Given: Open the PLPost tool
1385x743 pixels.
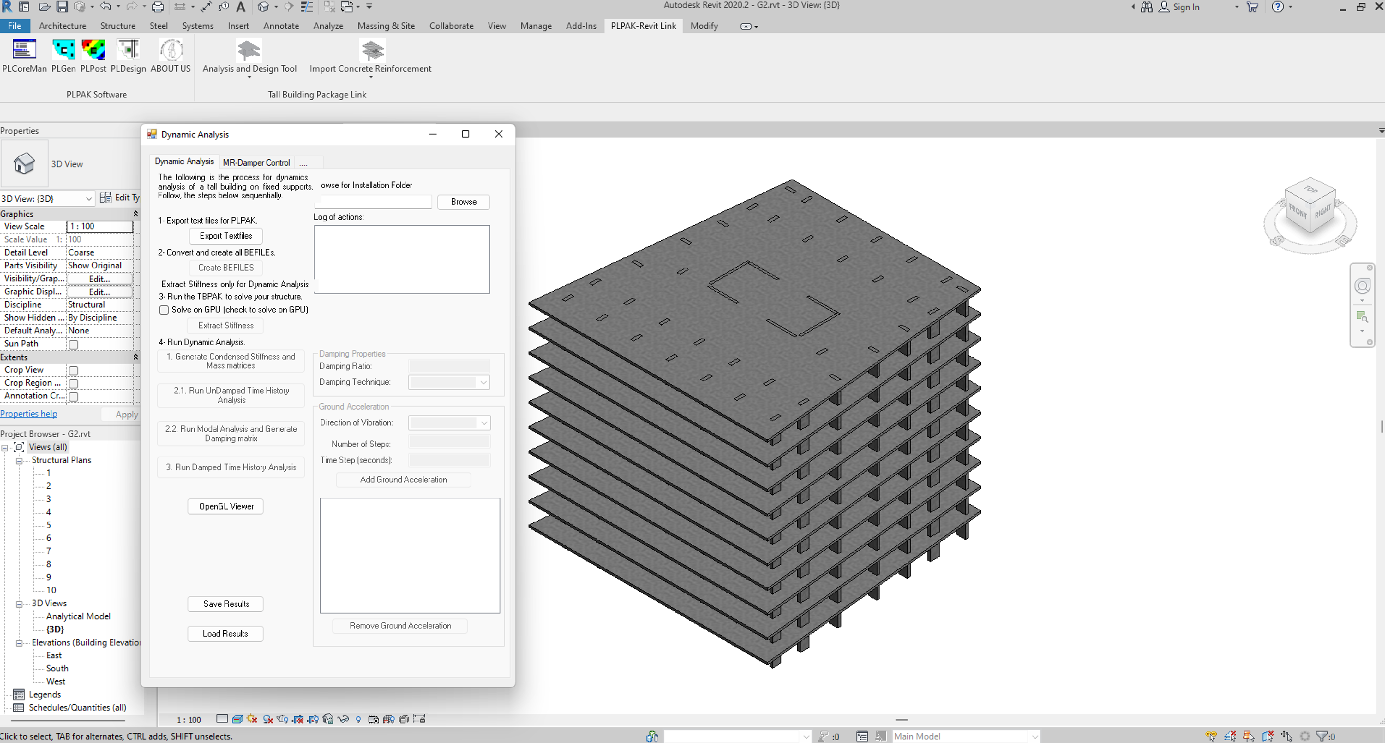Looking at the screenshot, I should pyautogui.click(x=93, y=56).
